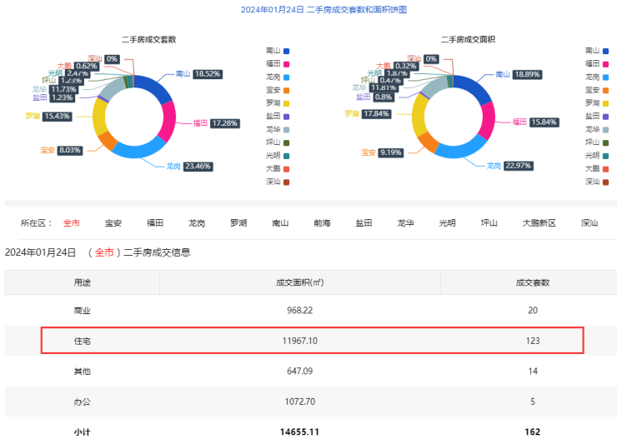This screenshot has height=444, width=617.
Task: Click the 成交面积(㎡) column header
Action: point(300,282)
